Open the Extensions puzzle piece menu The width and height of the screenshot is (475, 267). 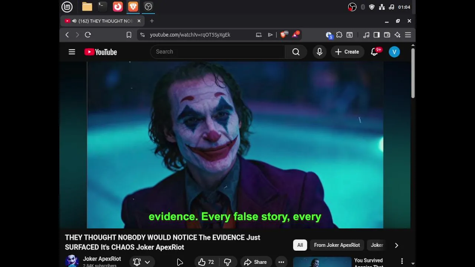339,35
